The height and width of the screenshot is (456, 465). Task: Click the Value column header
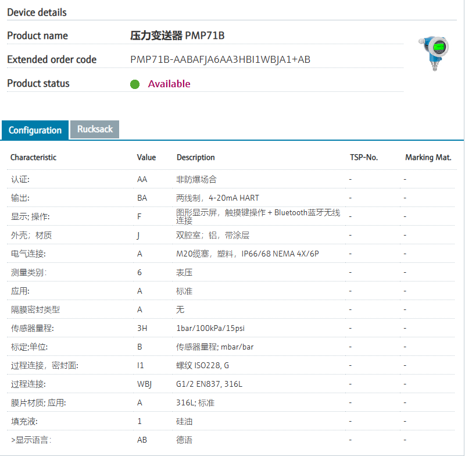click(x=146, y=158)
